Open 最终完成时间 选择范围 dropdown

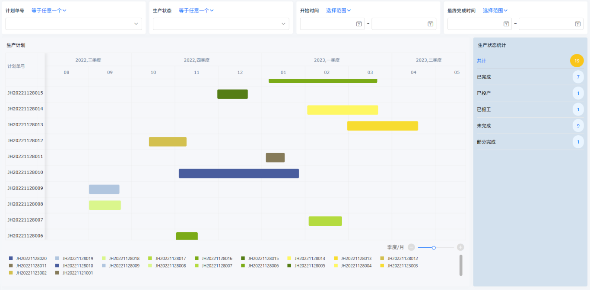495,10
